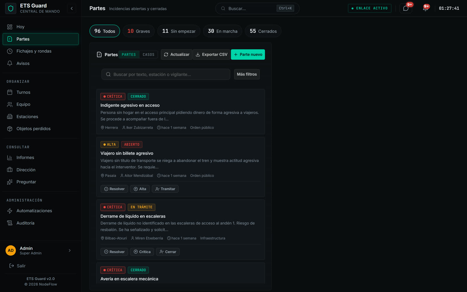
Task: Filter by 10 Graves
Action: tap(139, 31)
